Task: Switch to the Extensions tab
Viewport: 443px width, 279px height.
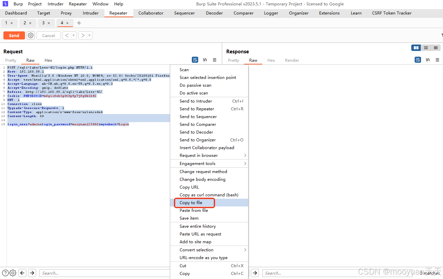Action: [329, 13]
